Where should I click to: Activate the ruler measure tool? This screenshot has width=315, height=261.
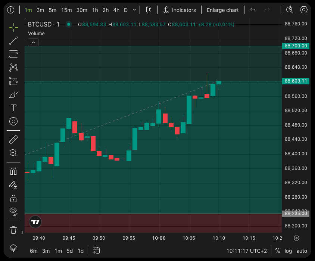[13, 139]
